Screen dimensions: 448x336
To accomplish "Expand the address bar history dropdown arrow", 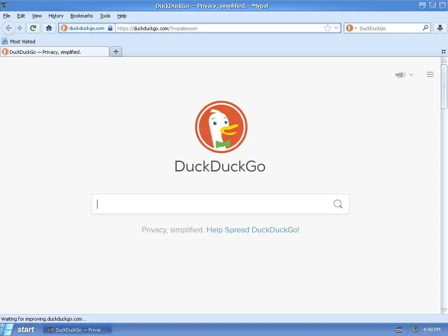I will point(336,28).
